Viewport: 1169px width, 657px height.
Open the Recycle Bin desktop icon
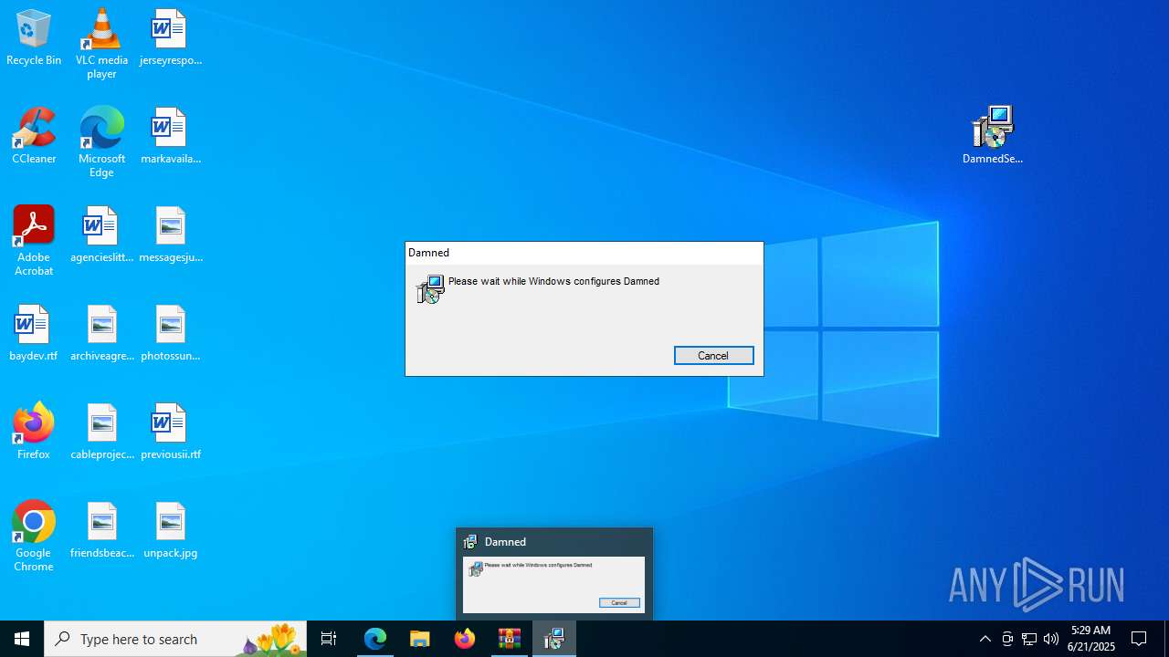click(x=34, y=38)
